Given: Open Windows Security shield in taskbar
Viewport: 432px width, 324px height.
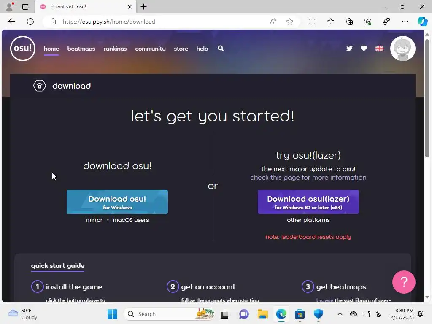Looking at the screenshot, I should click(x=318, y=314).
